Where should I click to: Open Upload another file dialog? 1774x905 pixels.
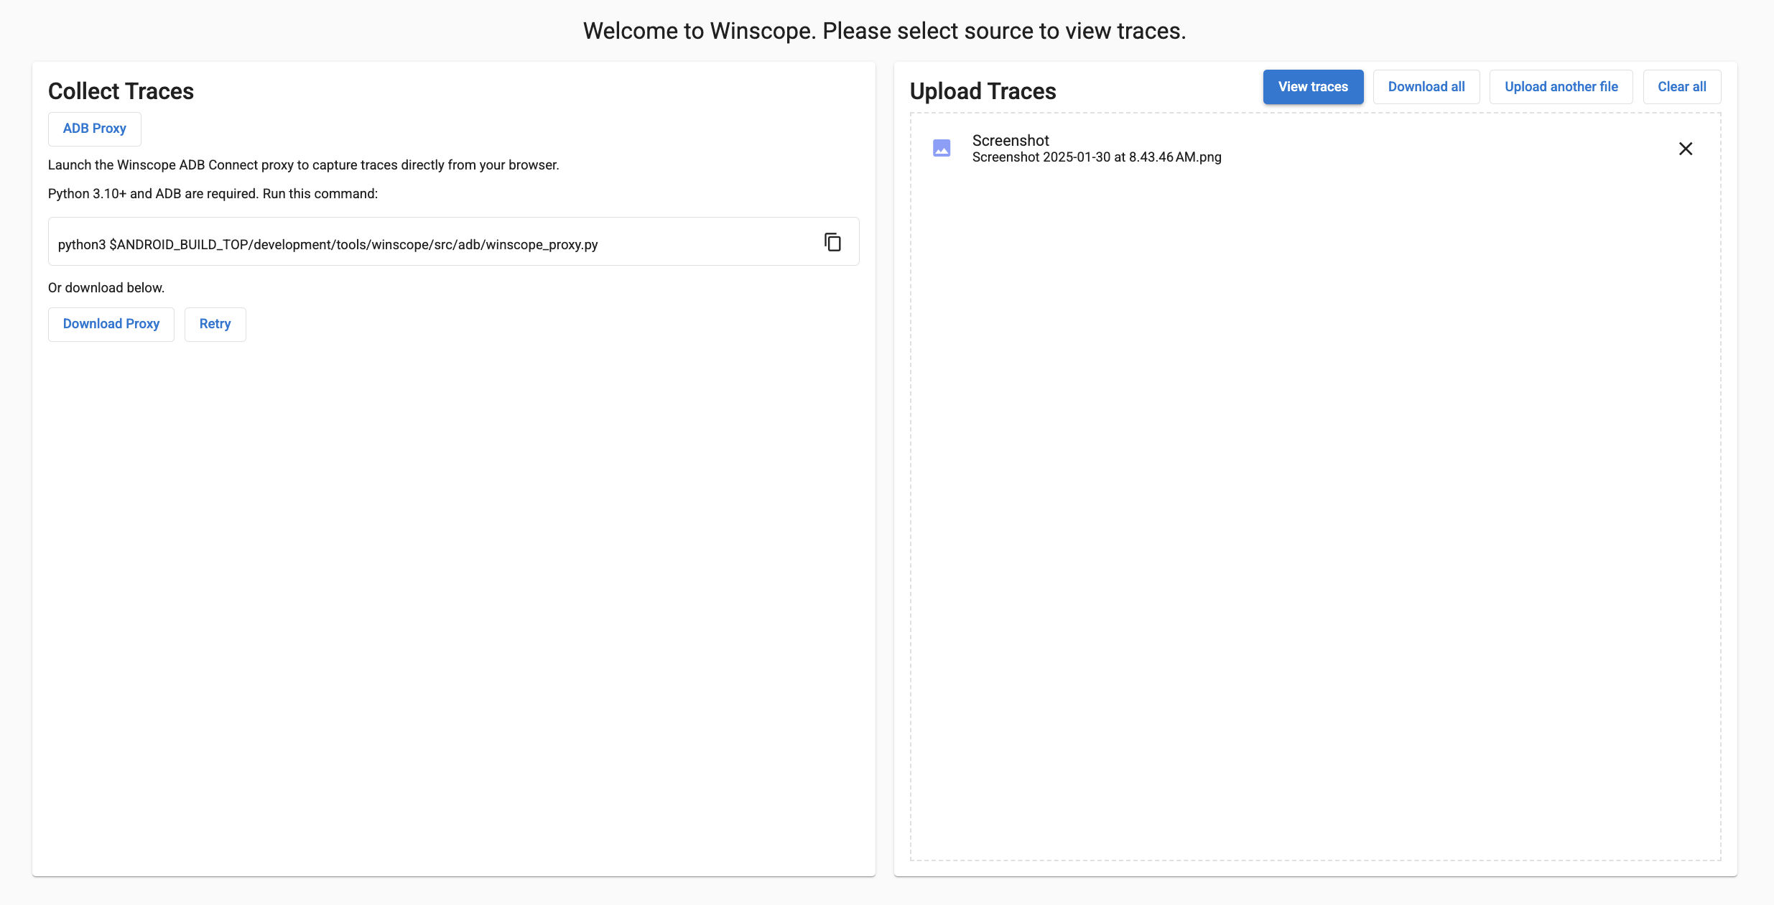point(1561,86)
